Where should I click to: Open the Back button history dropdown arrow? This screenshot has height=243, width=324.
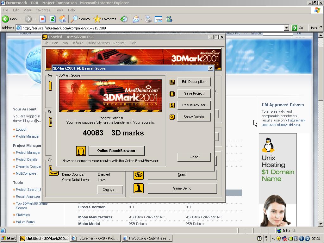(x=21, y=19)
